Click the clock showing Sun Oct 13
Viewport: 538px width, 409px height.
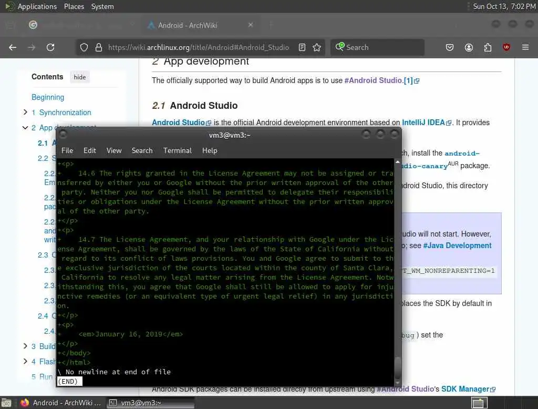(504, 6)
